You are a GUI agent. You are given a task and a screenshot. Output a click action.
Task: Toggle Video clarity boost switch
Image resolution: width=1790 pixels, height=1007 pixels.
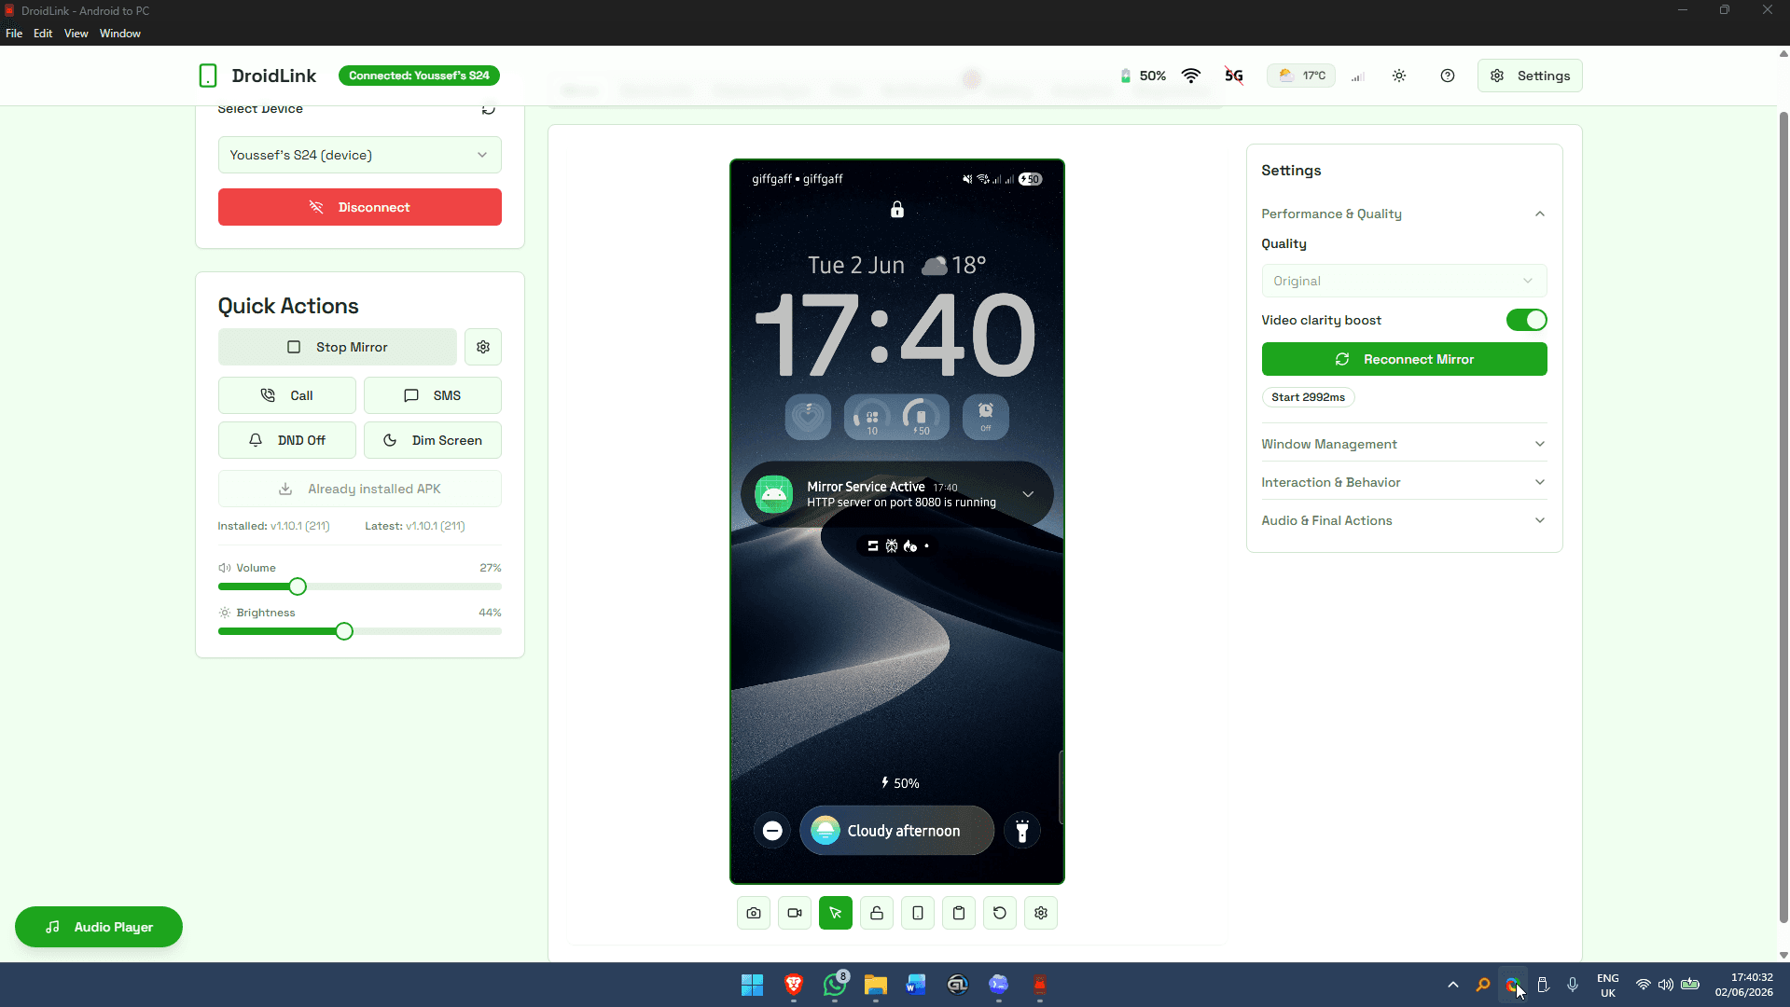pos(1527,320)
